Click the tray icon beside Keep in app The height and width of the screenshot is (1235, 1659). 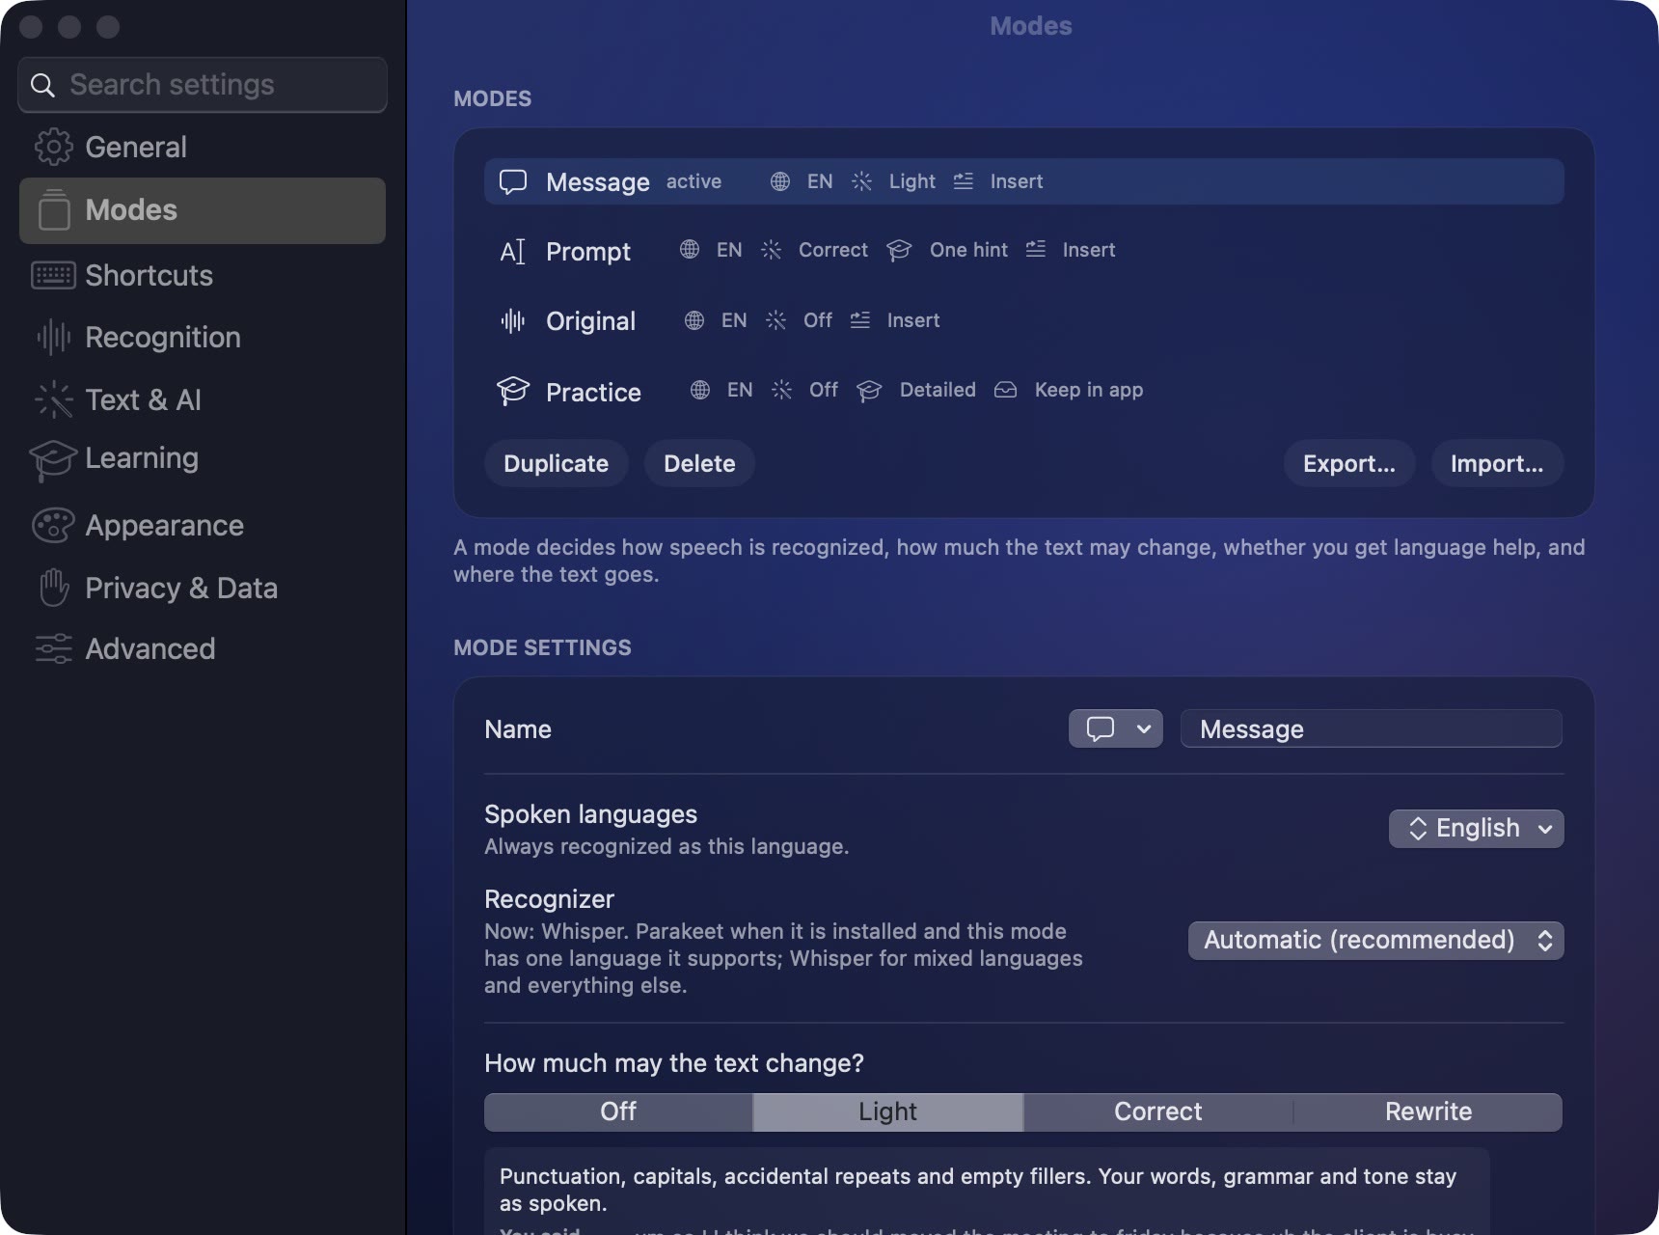[x=1005, y=390]
